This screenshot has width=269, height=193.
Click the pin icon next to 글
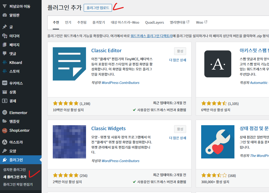[5, 27]
